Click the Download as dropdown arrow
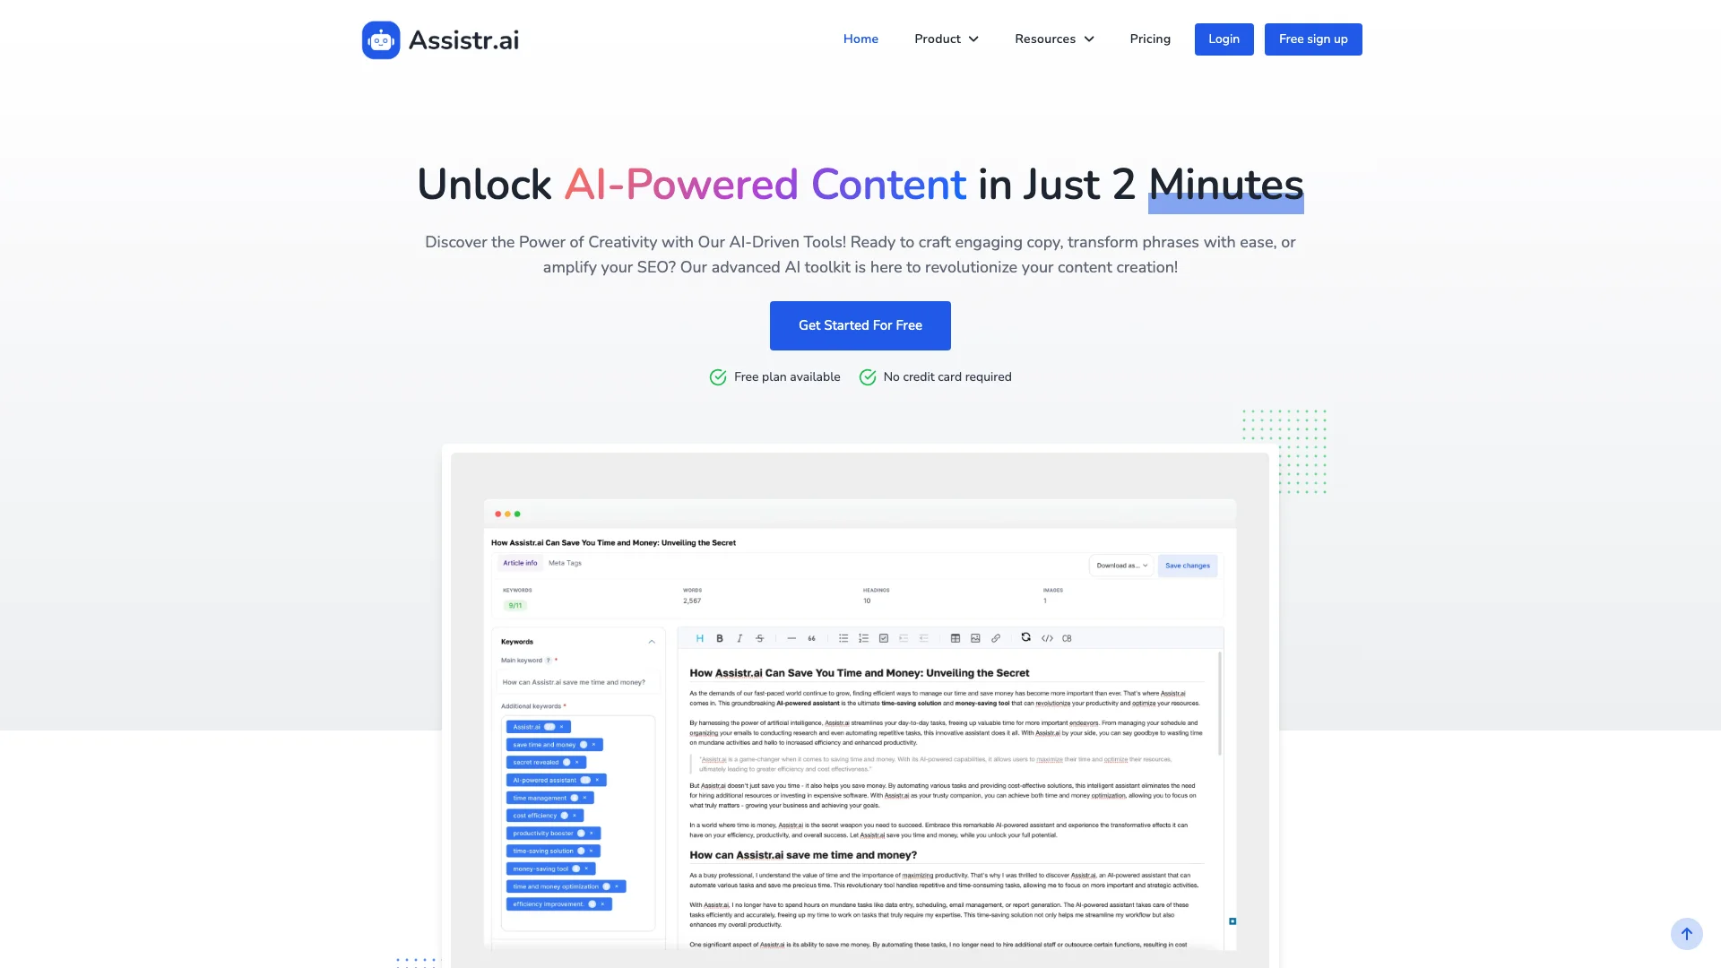Screen dimensions: 1721x968 point(1144,565)
